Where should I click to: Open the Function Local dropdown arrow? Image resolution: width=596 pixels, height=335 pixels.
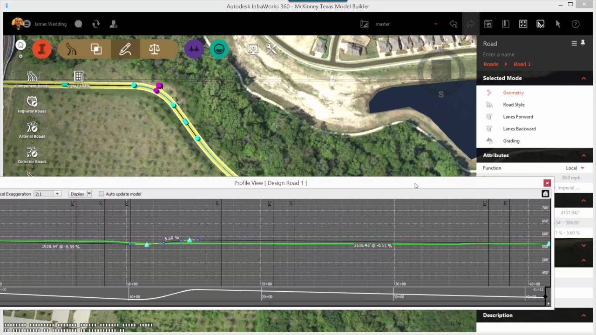coord(582,168)
